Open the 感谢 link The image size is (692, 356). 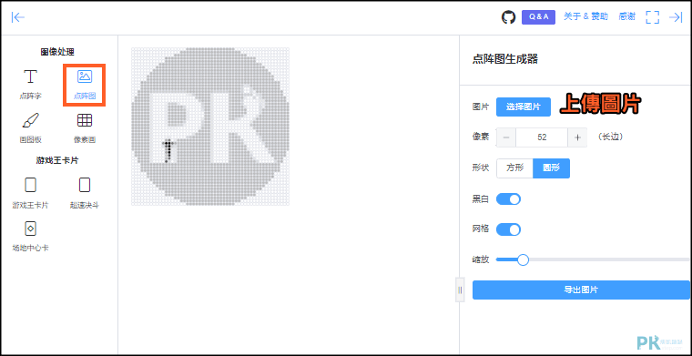point(627,16)
